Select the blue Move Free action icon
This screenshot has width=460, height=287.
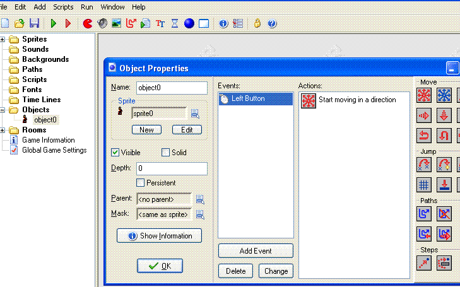pos(444,95)
